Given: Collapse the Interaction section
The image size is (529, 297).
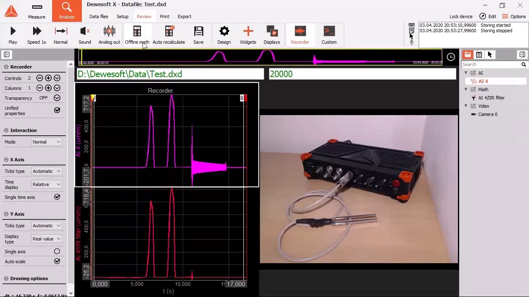Looking at the screenshot, I should click(6, 130).
